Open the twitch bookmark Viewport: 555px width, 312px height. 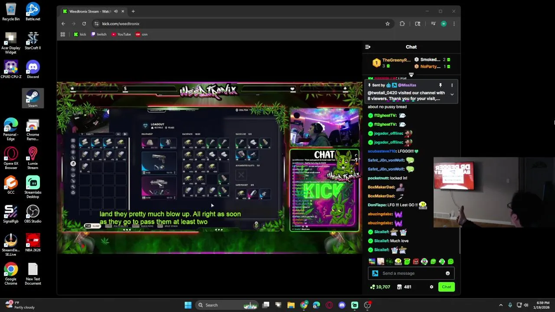(x=99, y=34)
